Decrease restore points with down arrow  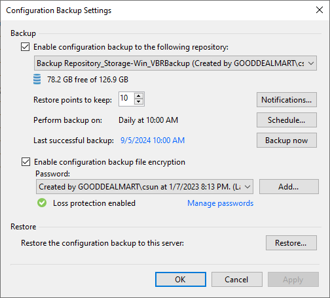(x=139, y=102)
